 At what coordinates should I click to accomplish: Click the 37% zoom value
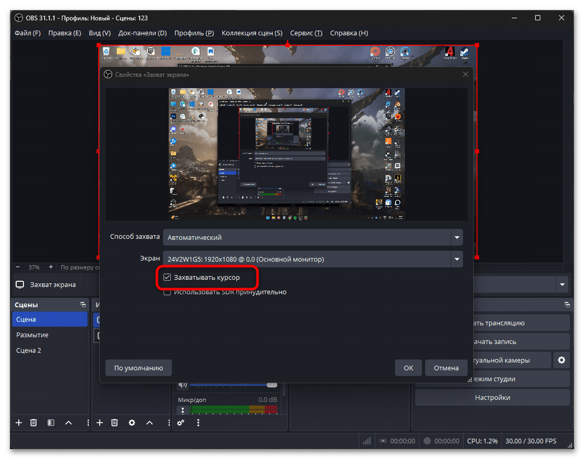[34, 267]
